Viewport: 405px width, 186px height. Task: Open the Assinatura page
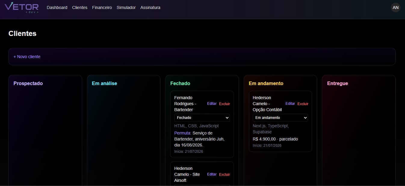150,7
